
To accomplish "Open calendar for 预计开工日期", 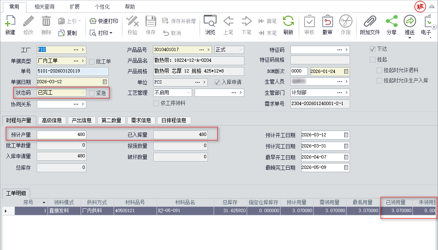I will click(346, 135).
